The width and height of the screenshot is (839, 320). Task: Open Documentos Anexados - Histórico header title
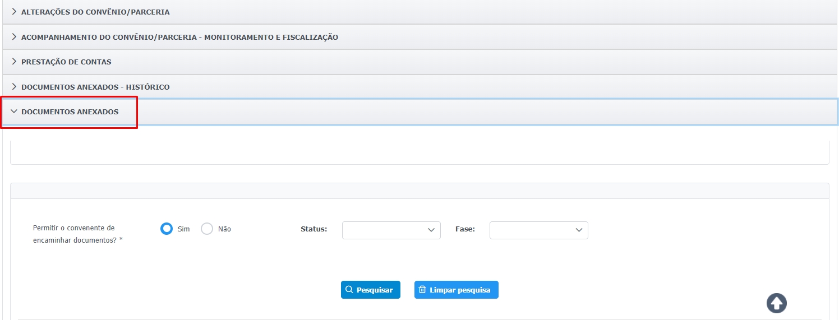pyautogui.click(x=95, y=87)
